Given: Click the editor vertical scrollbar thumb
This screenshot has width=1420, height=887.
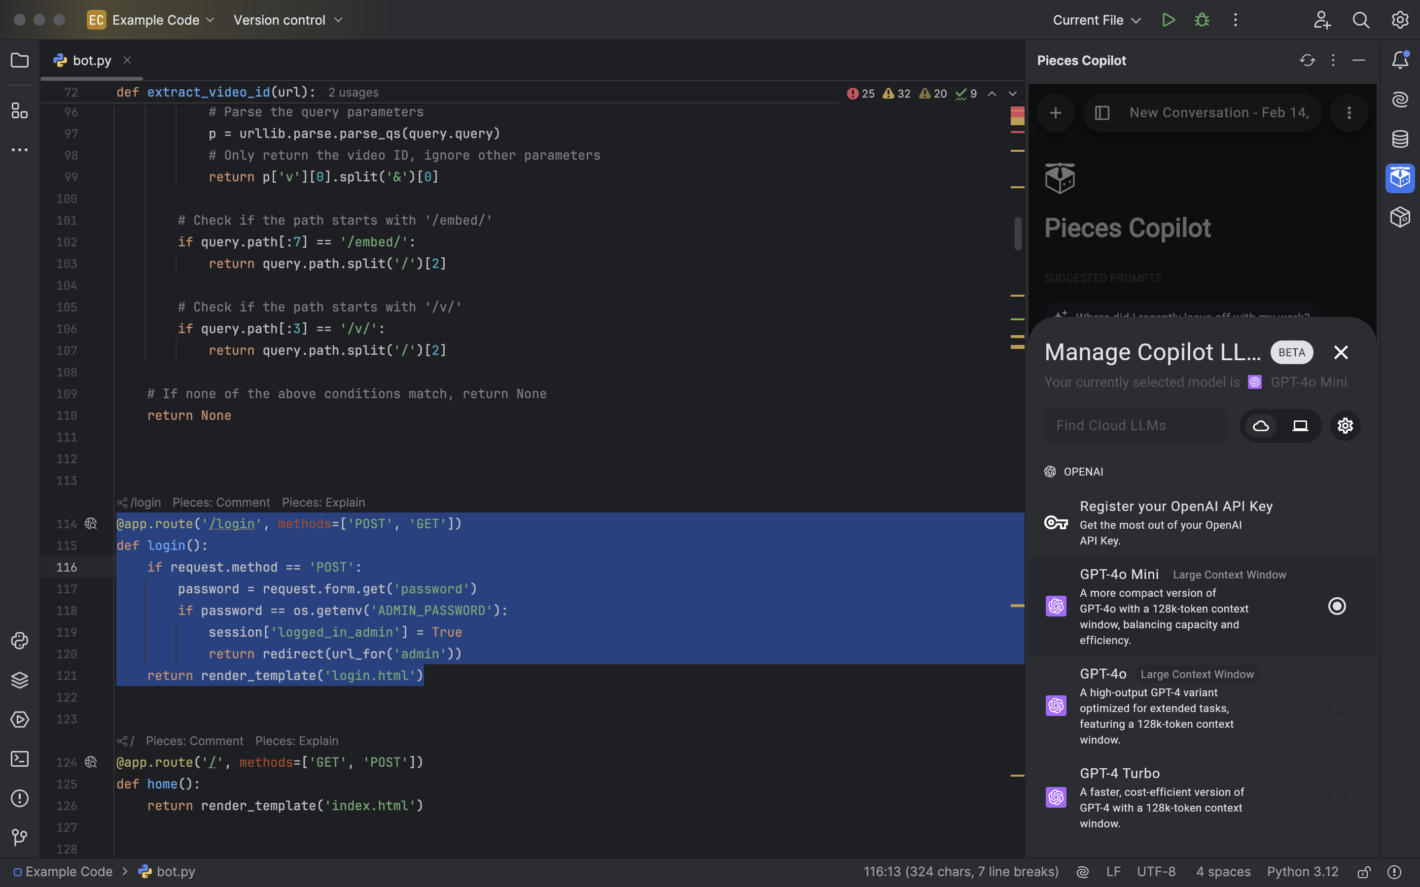Looking at the screenshot, I should (1018, 233).
